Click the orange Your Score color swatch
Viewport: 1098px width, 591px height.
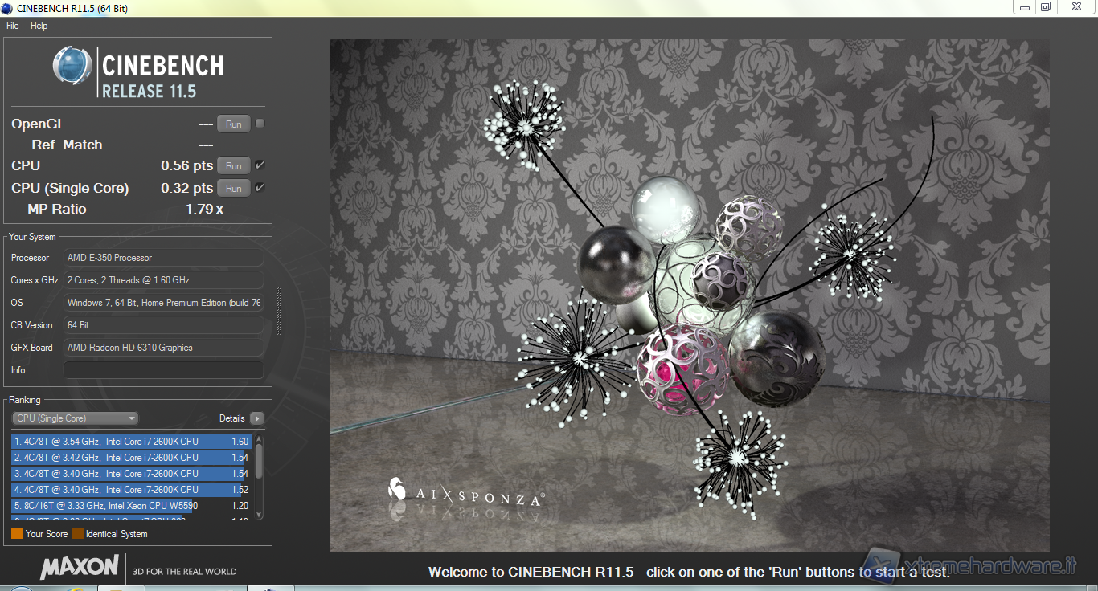coord(17,534)
